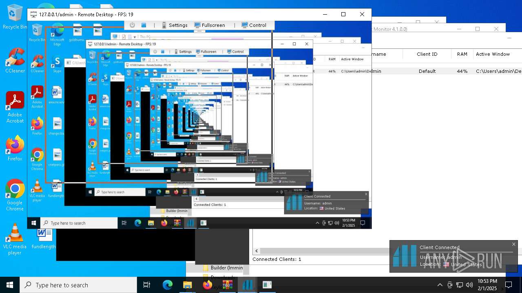Switch to Fullscreen from the outermost Remote Desktop toolbar
522x293 pixels.
[x=210, y=25]
